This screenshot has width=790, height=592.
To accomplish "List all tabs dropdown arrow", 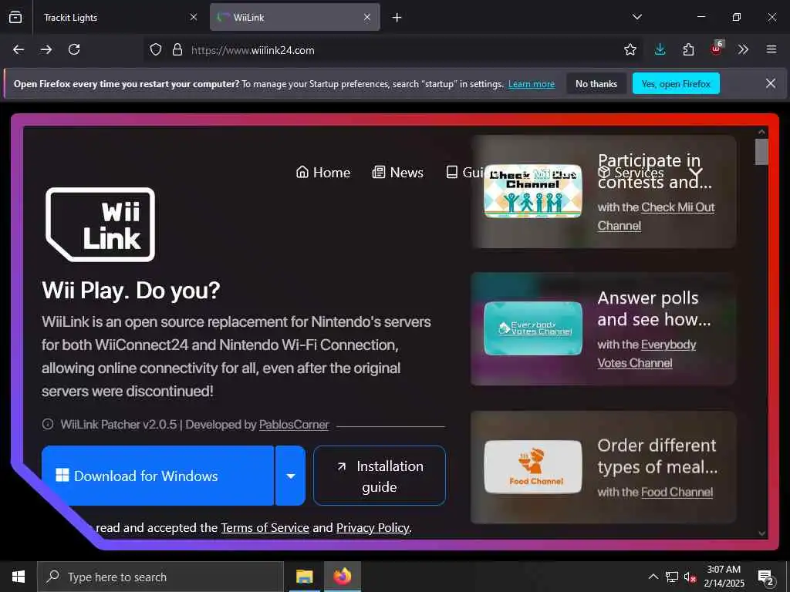I will pos(637,17).
